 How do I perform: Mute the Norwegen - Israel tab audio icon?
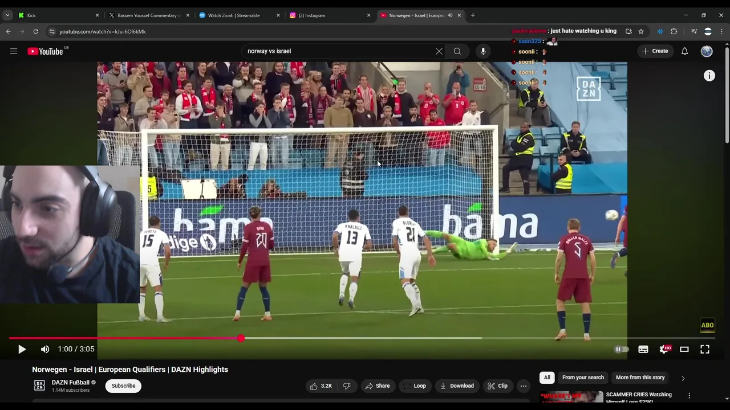(x=450, y=15)
